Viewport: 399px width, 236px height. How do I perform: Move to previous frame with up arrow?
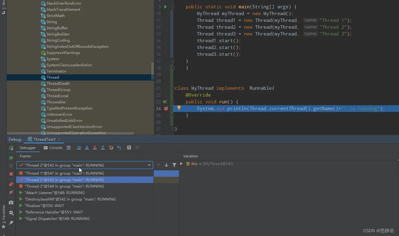click(x=158, y=165)
